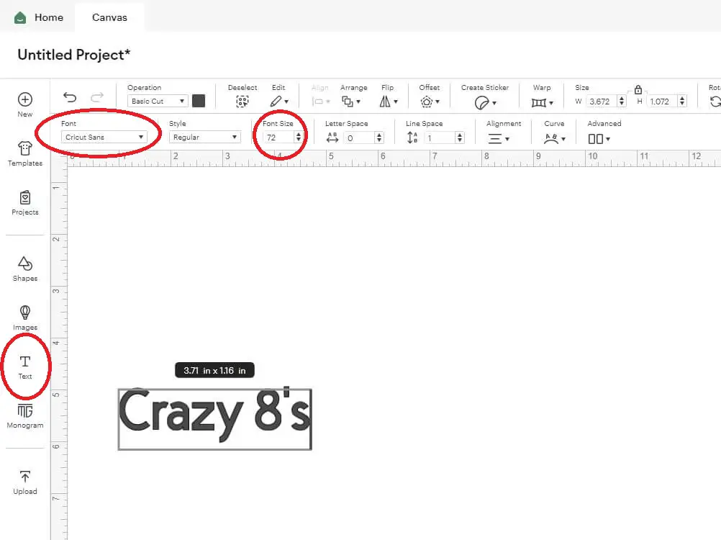The width and height of the screenshot is (721, 540).
Task: Undo the last action
Action: pos(69,97)
